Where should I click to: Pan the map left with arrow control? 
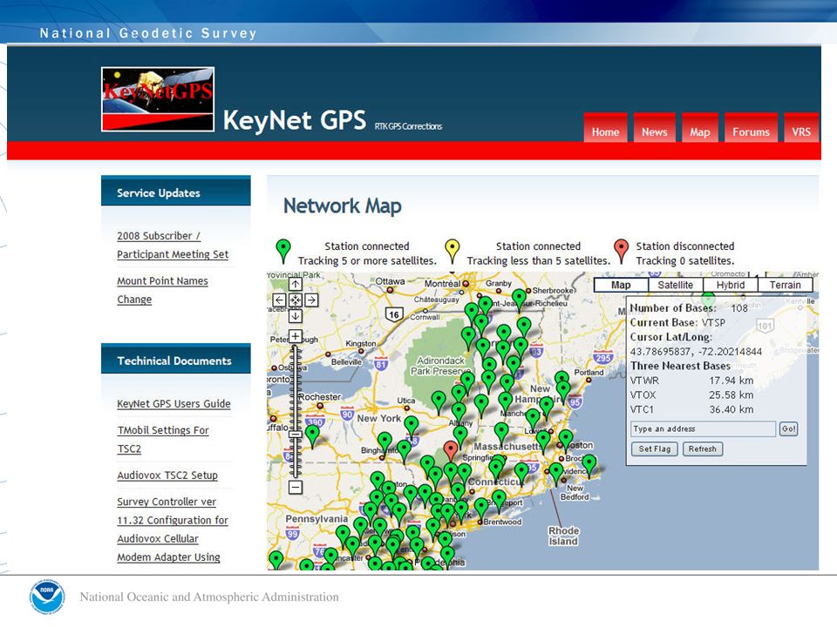pyautogui.click(x=279, y=300)
